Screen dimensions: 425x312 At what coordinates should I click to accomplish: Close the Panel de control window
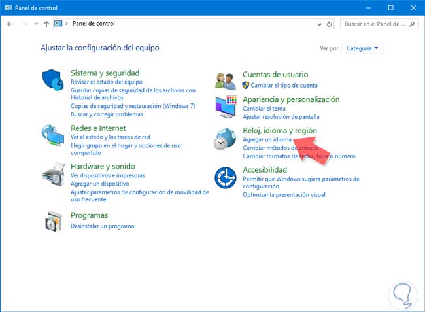[x=413, y=8]
